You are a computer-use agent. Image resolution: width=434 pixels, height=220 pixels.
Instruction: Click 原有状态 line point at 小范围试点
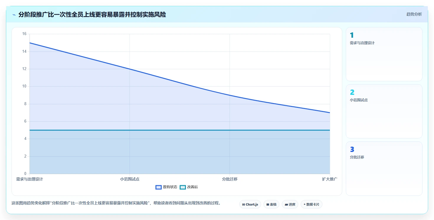click(x=130, y=69)
